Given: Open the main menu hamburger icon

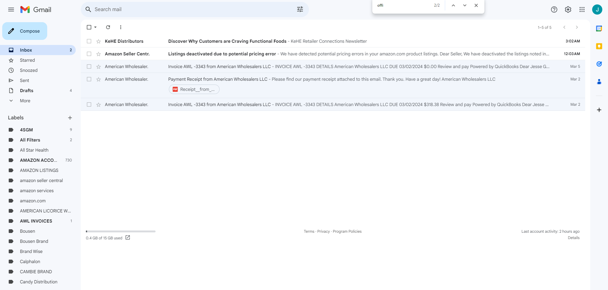Looking at the screenshot, I should (x=11, y=9).
